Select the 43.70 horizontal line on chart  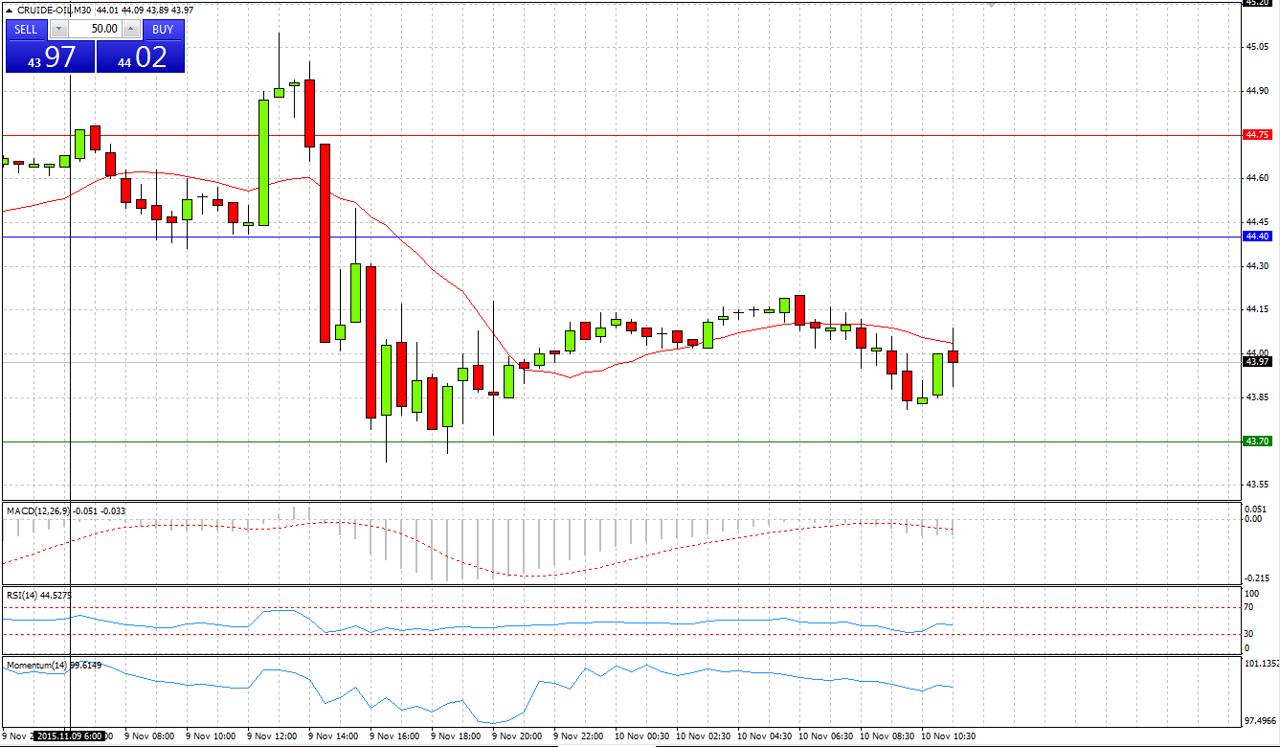pyautogui.click(x=620, y=441)
